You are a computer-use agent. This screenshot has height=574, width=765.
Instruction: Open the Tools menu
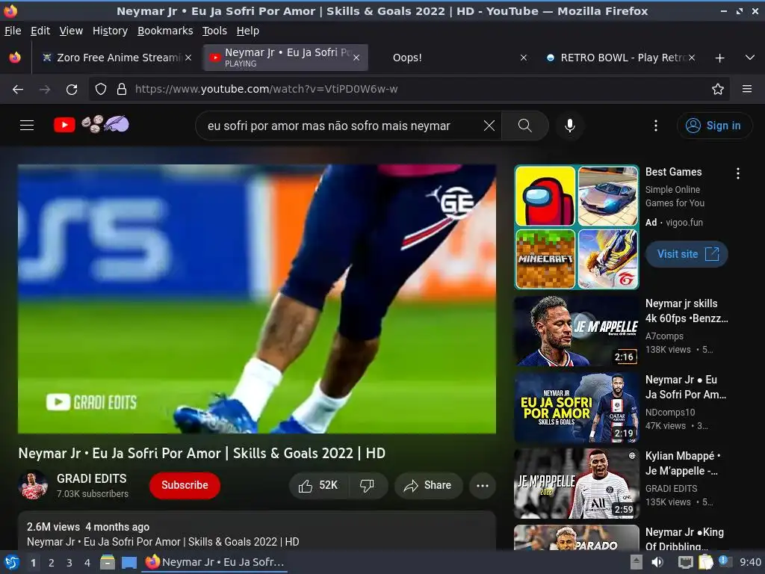(x=214, y=31)
